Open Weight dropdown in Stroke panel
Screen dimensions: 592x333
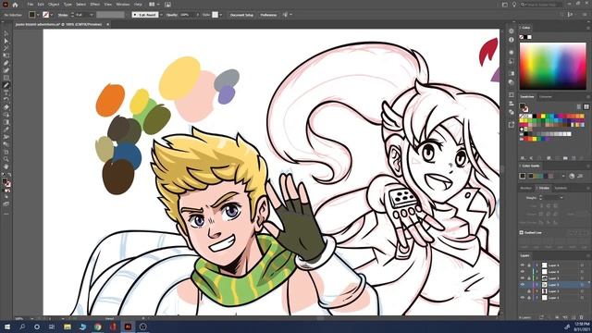(561, 198)
